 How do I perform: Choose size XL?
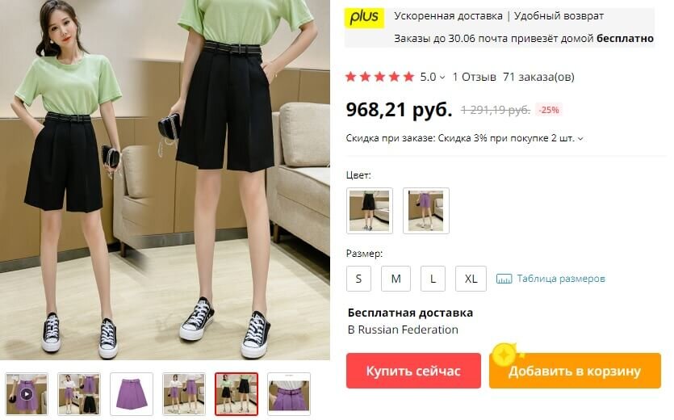coord(471,279)
